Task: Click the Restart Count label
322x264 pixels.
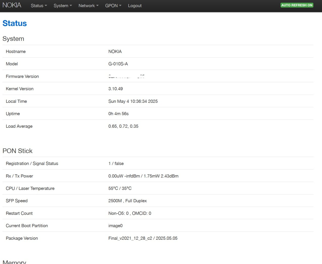Action: (19, 213)
